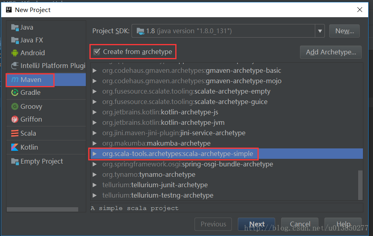Expand scalate-archetype-empty node

point(95,91)
